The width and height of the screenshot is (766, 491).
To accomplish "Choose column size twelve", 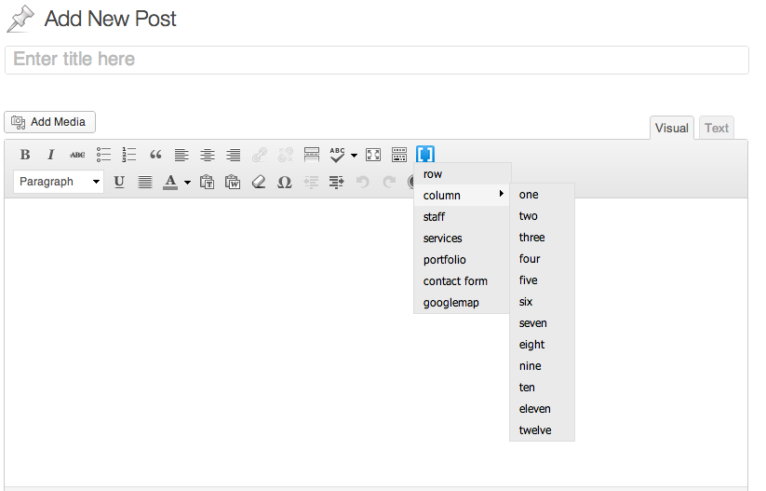I will 542,430.
